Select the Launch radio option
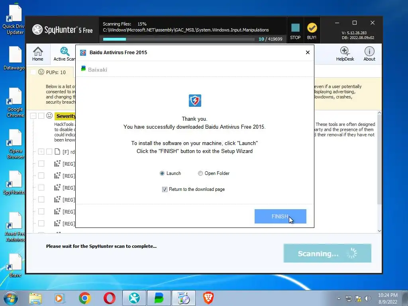This screenshot has width=408, height=306. tap(162, 173)
